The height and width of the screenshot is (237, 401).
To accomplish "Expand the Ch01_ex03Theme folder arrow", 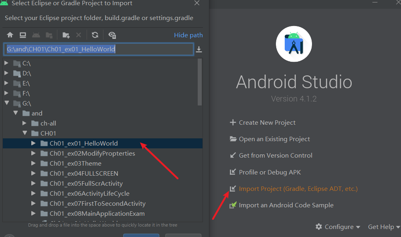I will tap(34, 163).
